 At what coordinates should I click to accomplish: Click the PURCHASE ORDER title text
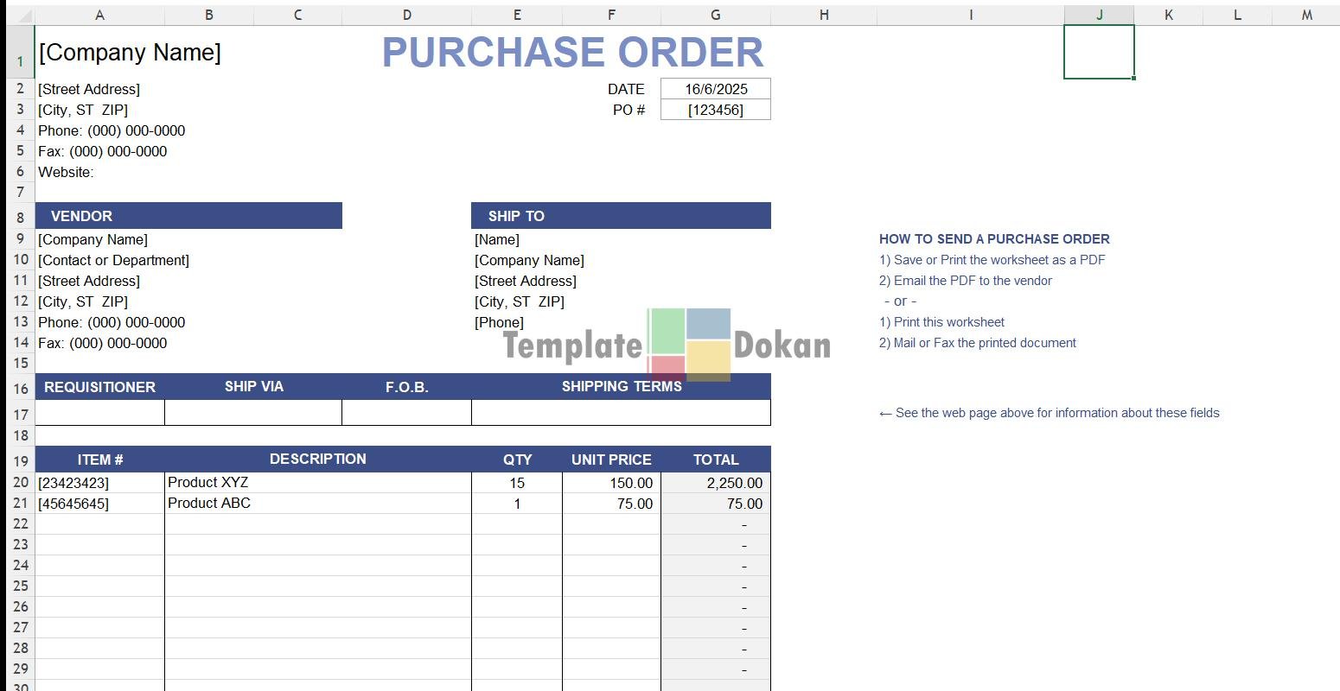click(x=572, y=53)
